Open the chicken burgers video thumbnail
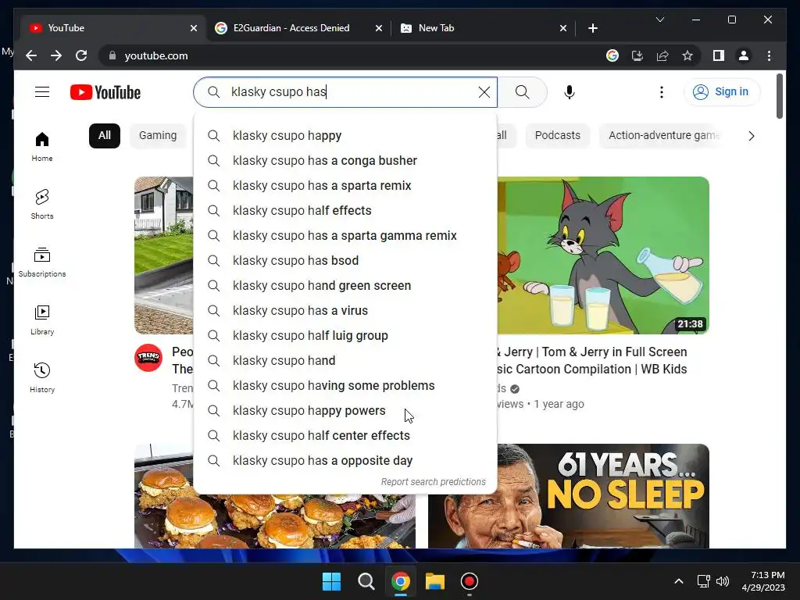The height and width of the screenshot is (600, 800). [274, 520]
